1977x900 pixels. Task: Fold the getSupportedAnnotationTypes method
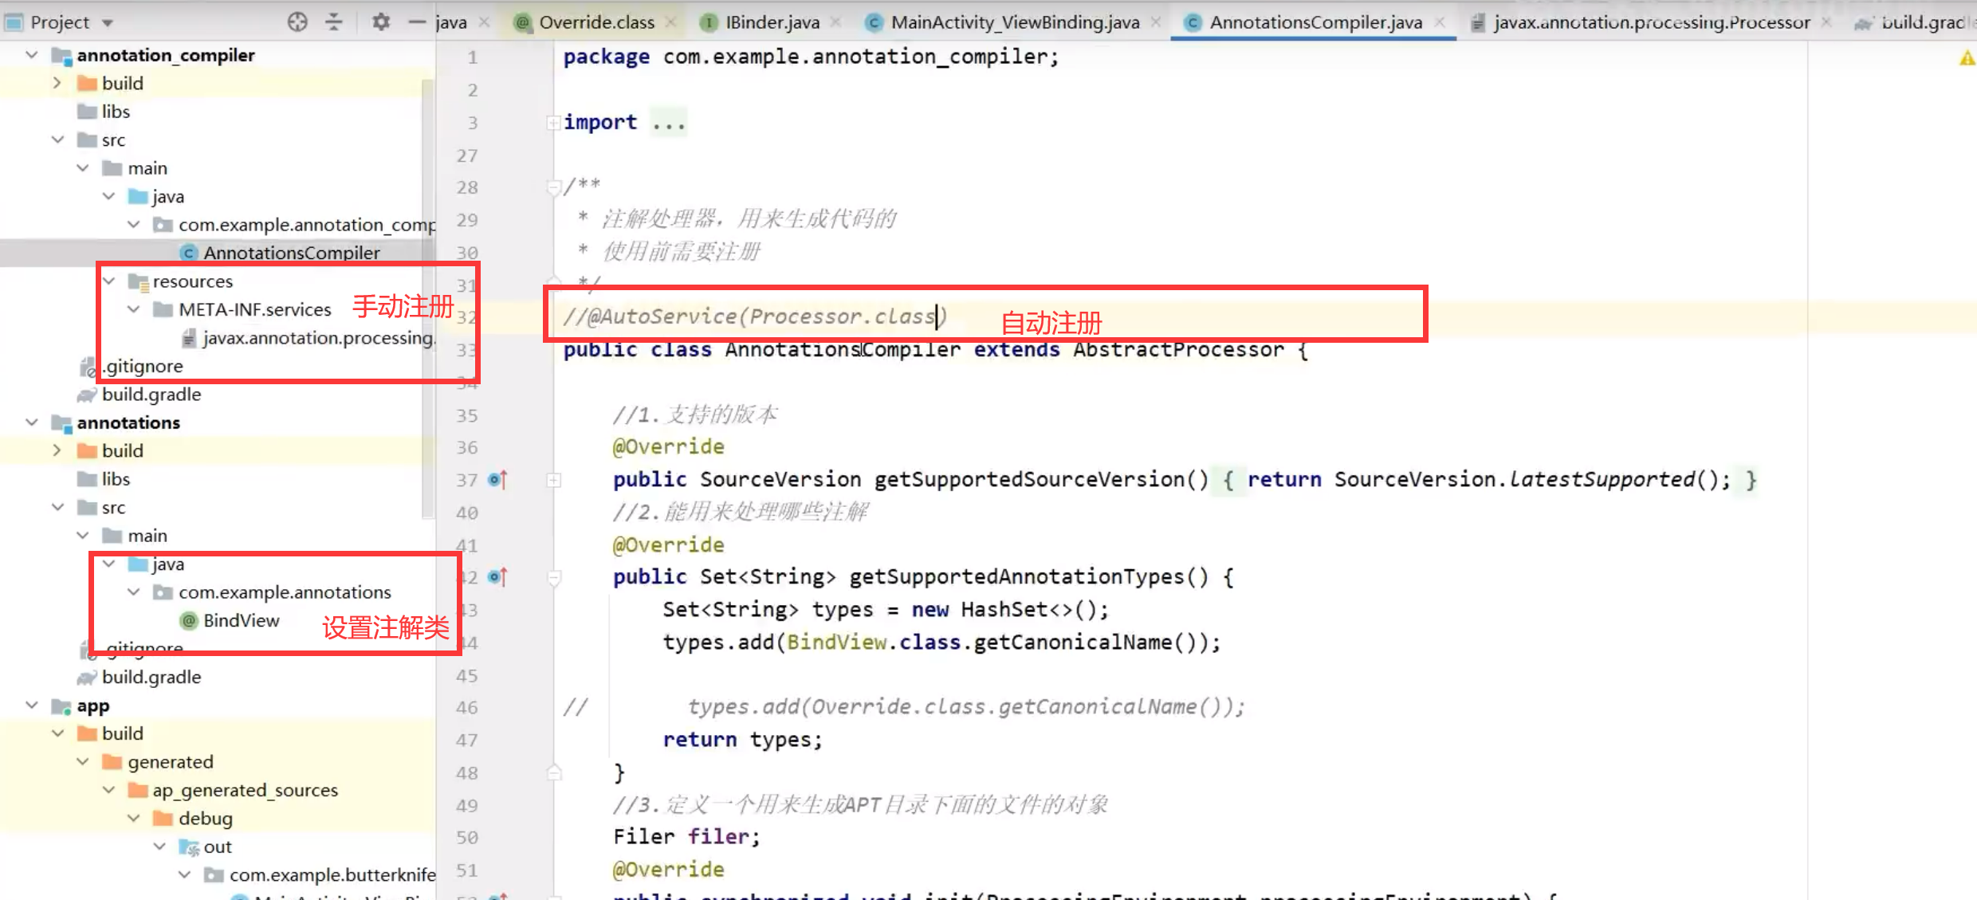553,577
